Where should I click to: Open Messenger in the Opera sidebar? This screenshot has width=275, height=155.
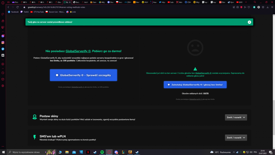[3, 36]
